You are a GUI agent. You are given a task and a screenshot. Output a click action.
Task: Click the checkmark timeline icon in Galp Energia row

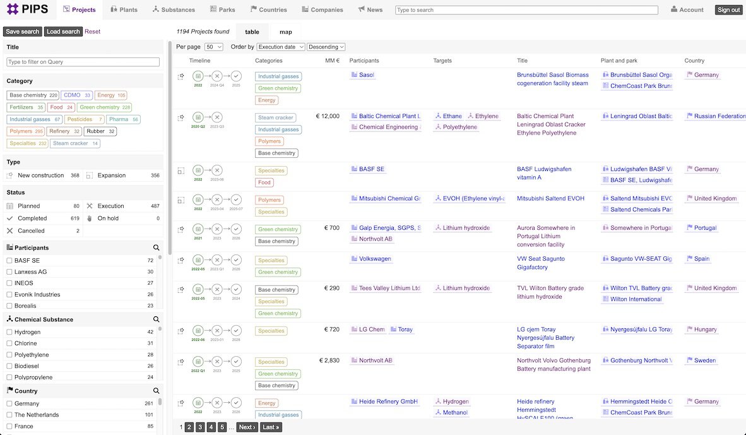pyautogui.click(x=236, y=229)
